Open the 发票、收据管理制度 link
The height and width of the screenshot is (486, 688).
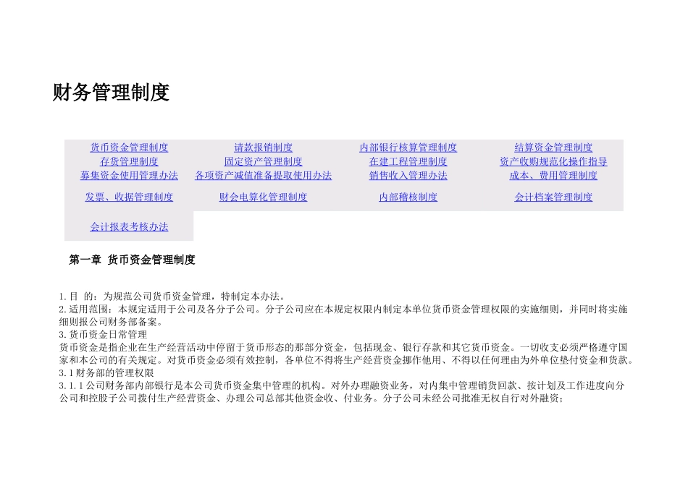[x=129, y=197]
